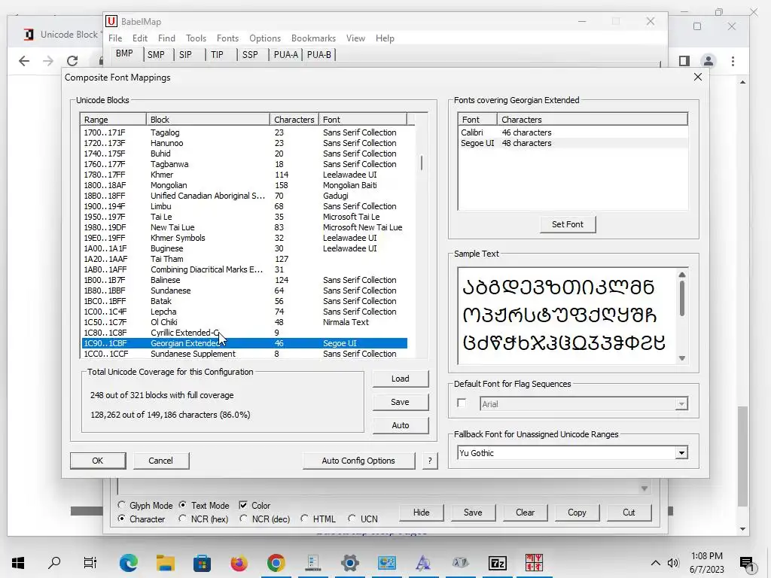Open Microsoft Store from the taskbar
771x578 pixels.
click(202, 562)
